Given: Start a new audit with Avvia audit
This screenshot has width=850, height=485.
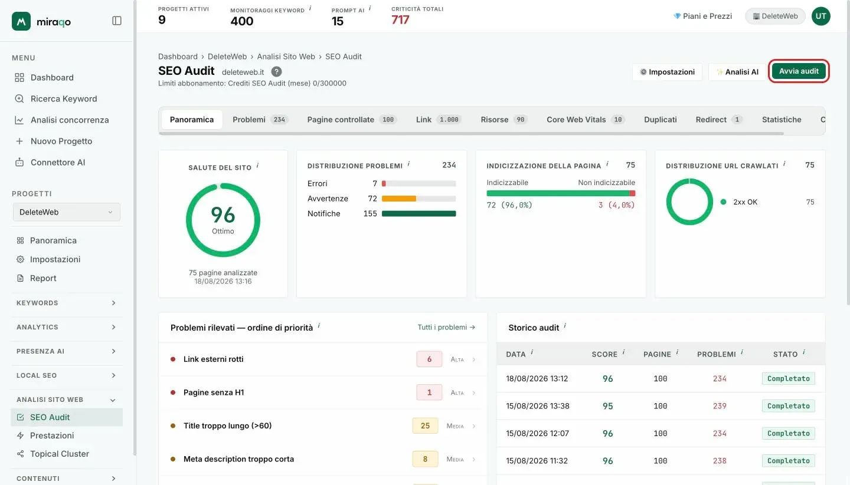Looking at the screenshot, I should tap(799, 71).
